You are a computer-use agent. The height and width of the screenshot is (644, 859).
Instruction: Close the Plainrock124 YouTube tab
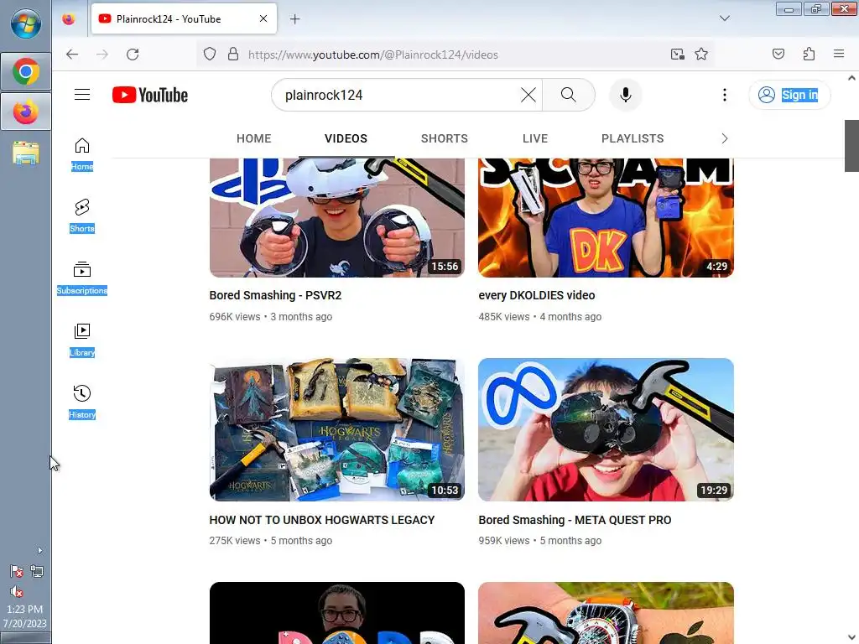263,18
